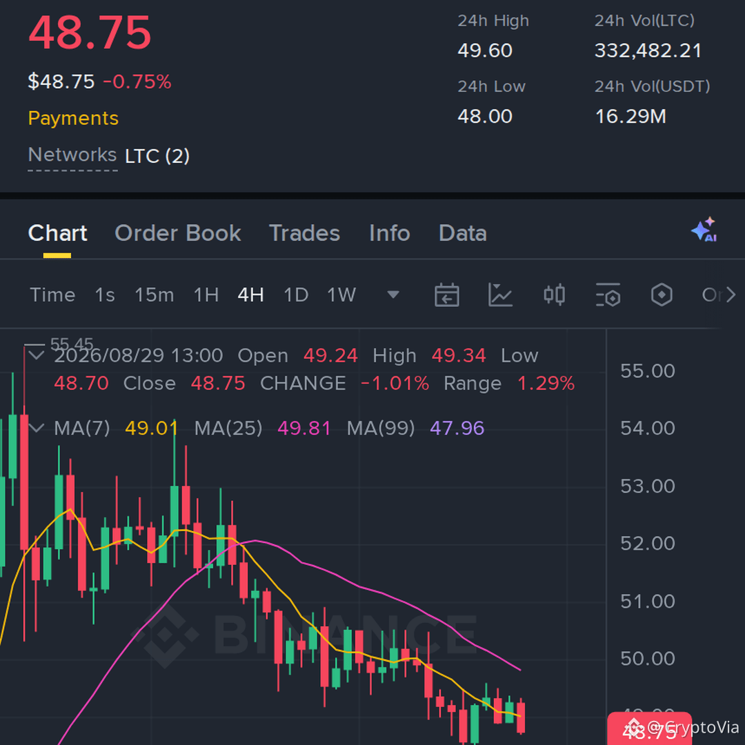Click the hexagon chart tool icon

coord(662,295)
